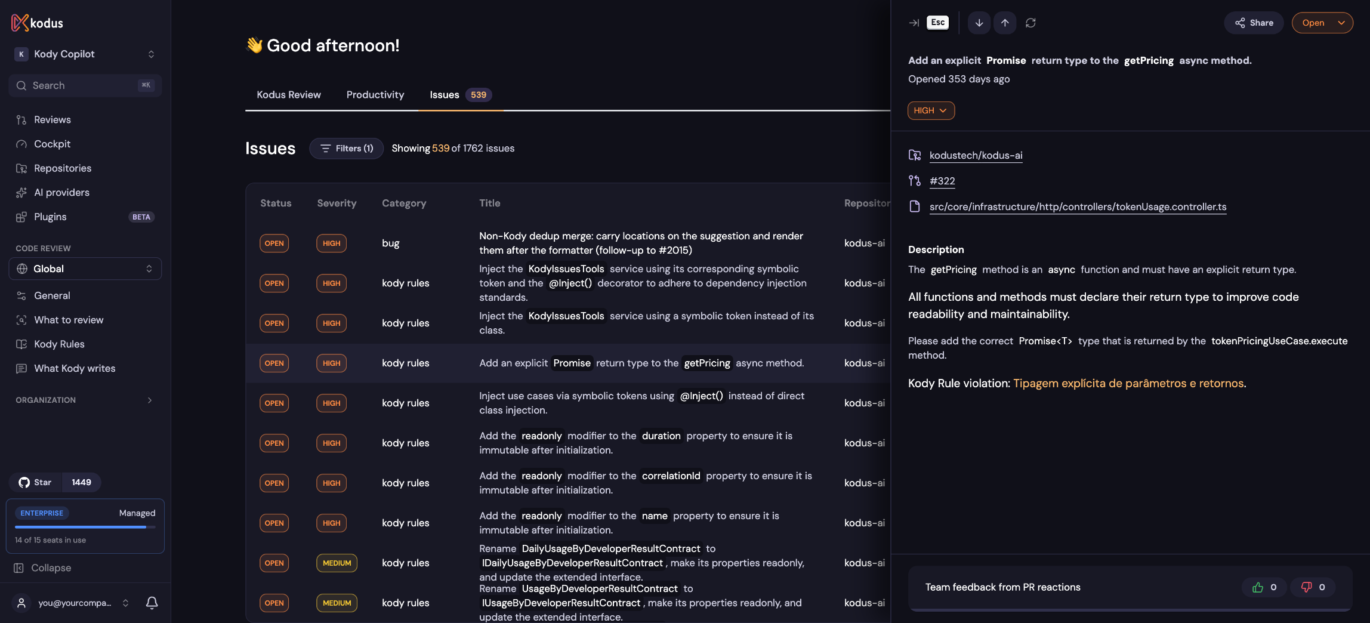Open the issue status Open dropdown
Viewport: 1370px width, 623px height.
pos(1322,23)
